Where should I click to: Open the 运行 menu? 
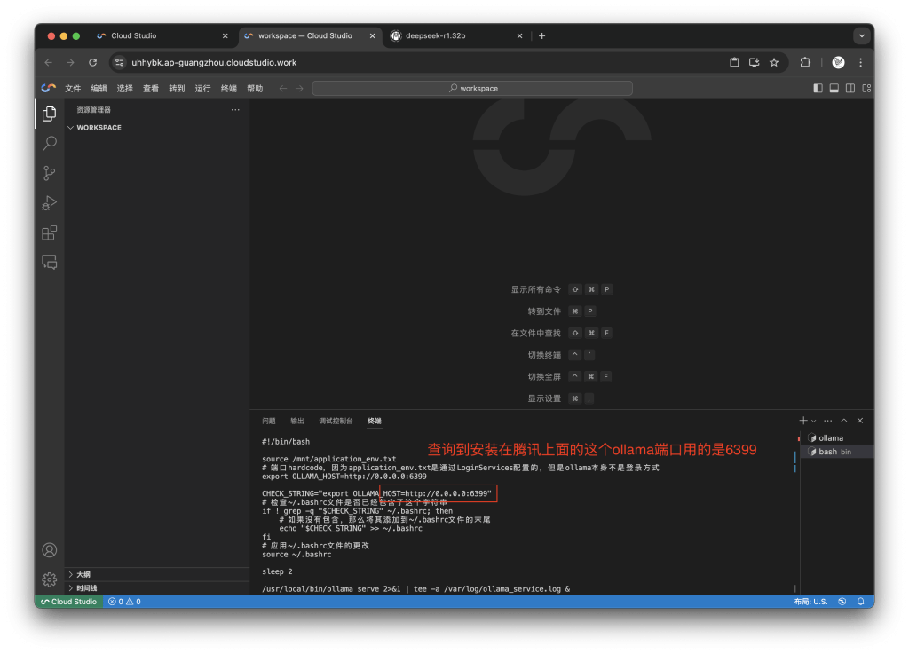203,88
